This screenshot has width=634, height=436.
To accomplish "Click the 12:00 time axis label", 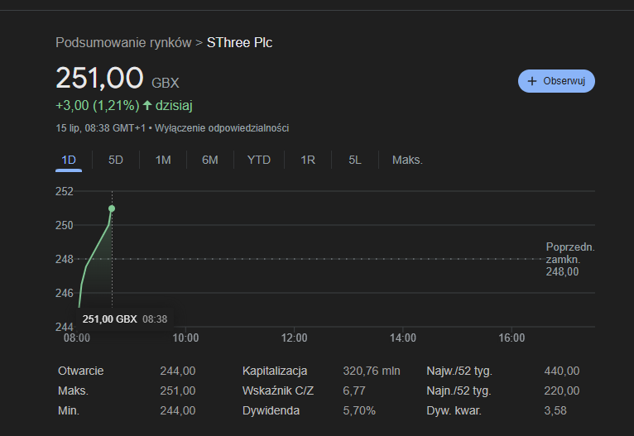I will [294, 338].
